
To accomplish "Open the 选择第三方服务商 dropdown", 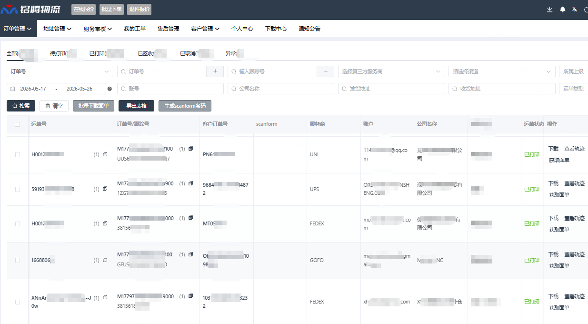I will click(391, 71).
